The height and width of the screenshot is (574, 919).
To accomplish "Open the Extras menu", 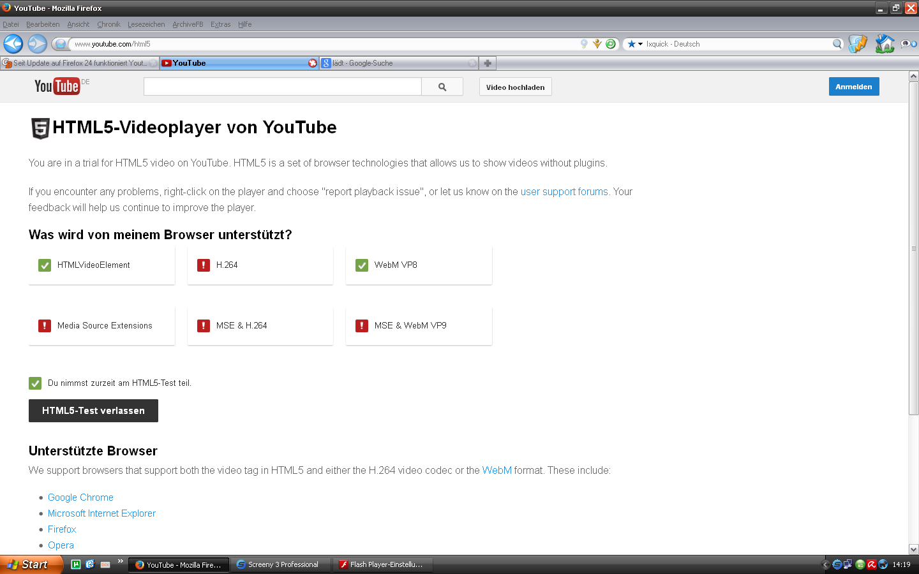I will tap(221, 24).
